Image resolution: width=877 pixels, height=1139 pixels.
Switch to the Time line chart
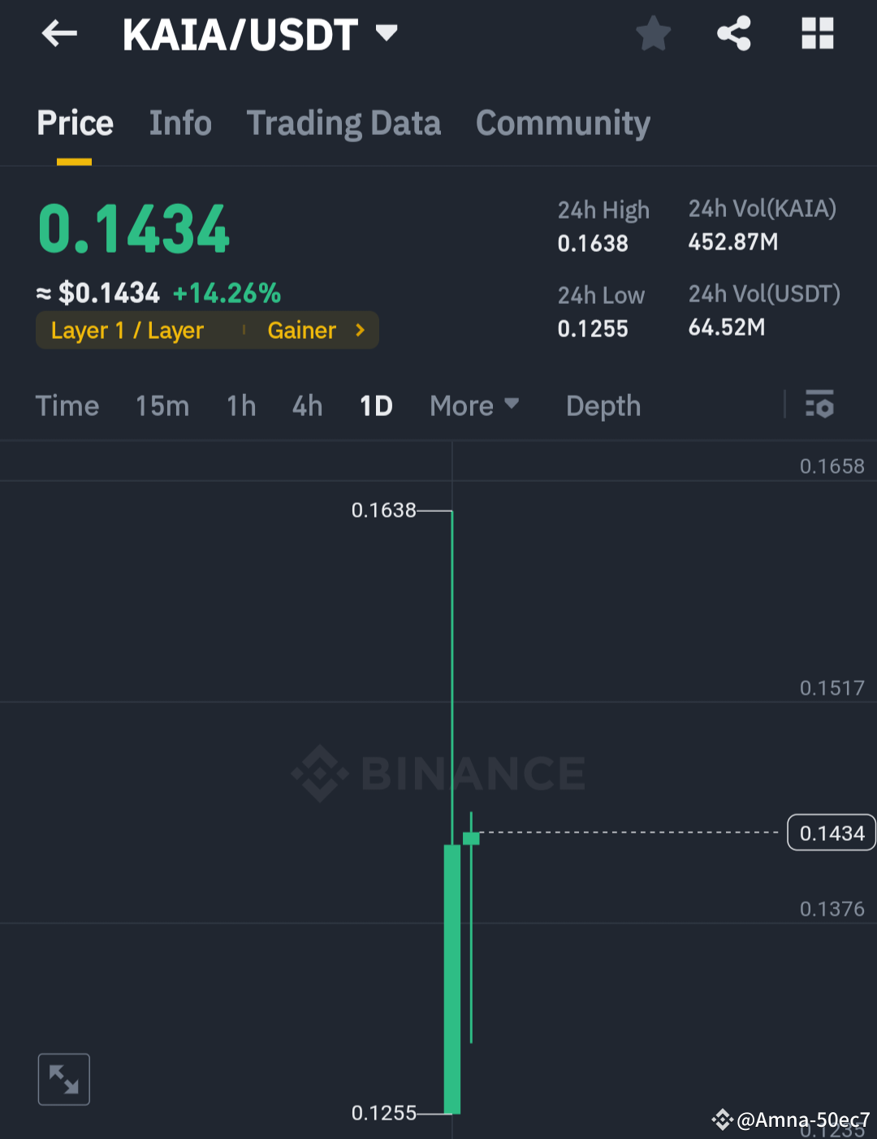pyautogui.click(x=67, y=405)
